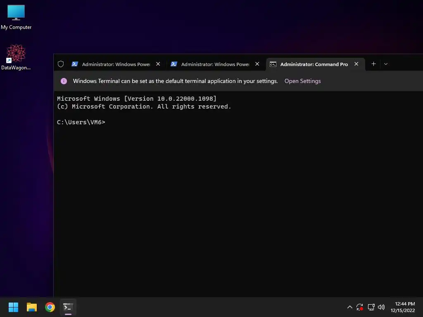
Task: Open the network status tray icon
Action: [x=371, y=307]
